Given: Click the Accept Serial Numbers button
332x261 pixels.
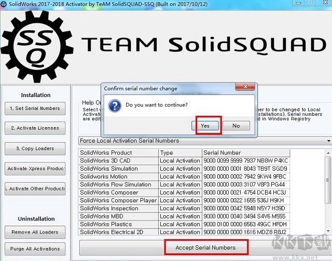Looking at the screenshot, I should tap(205, 248).
